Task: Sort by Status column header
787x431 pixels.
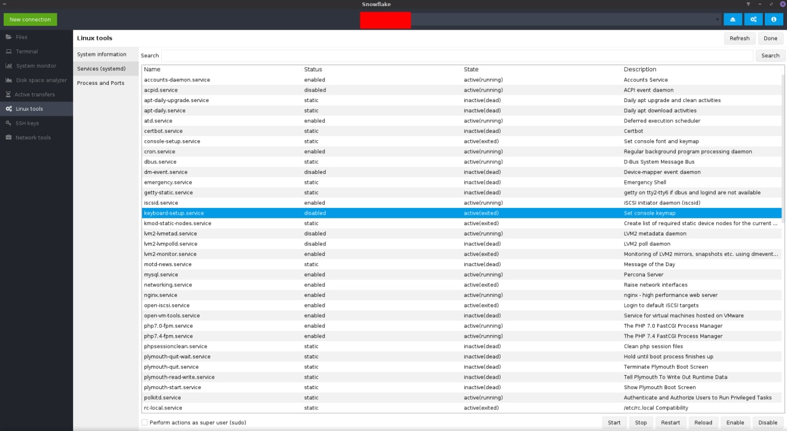Action: [x=382, y=69]
